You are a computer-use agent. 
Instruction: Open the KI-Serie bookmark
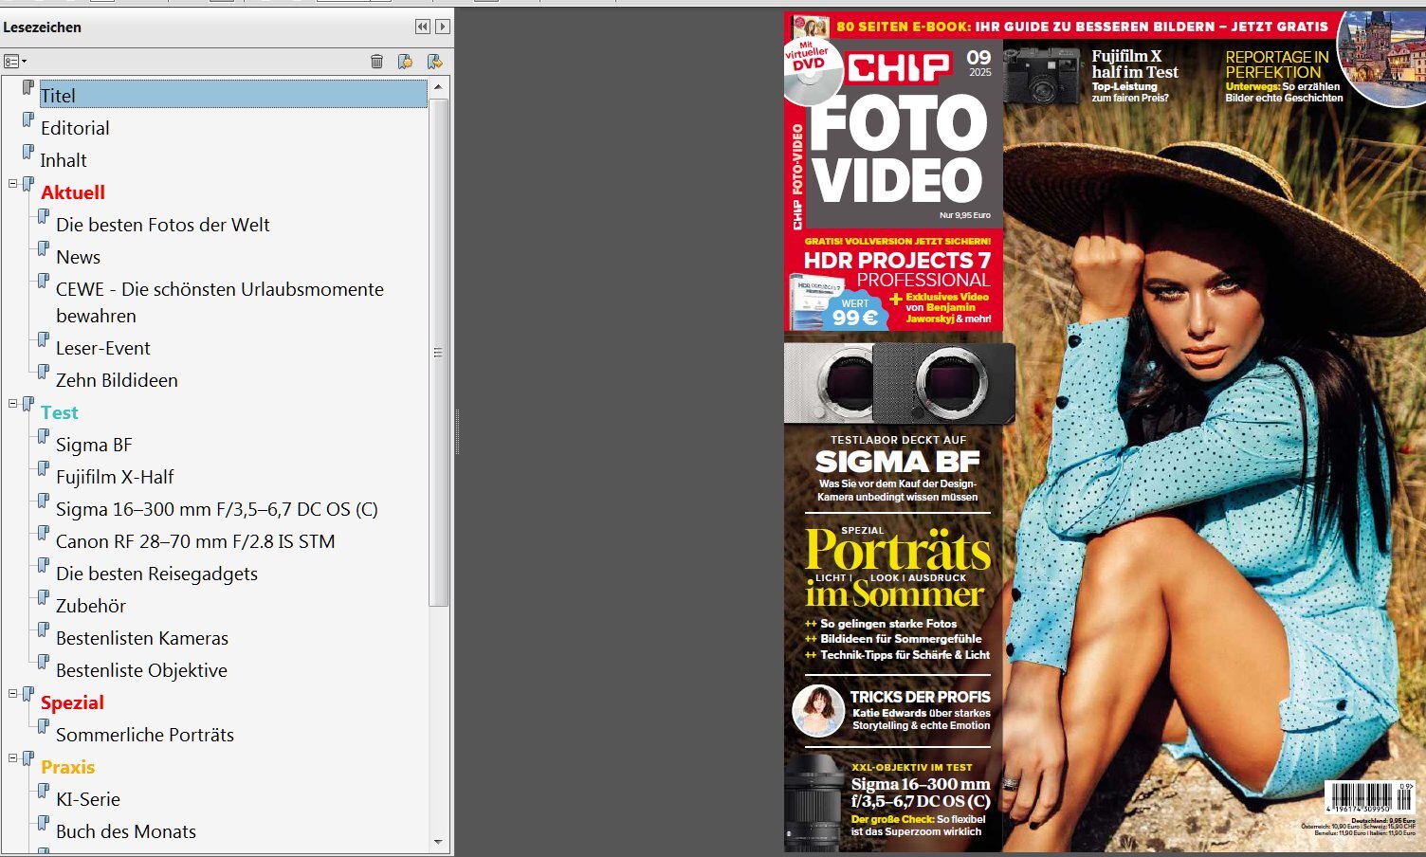coord(88,799)
